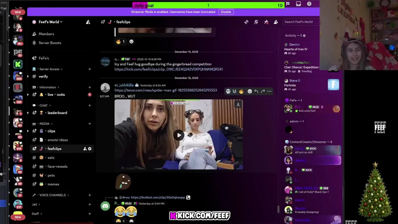This screenshot has height=224, width=398.
Task: Create channel in VOICE CHANNELS category
Action: [x=90, y=195]
